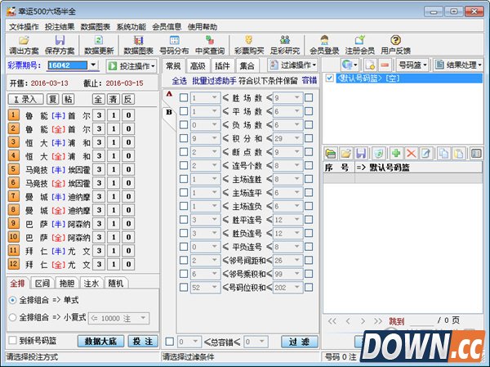Click the paste icon in results toolbar
490x367 pixels.
coord(459,154)
